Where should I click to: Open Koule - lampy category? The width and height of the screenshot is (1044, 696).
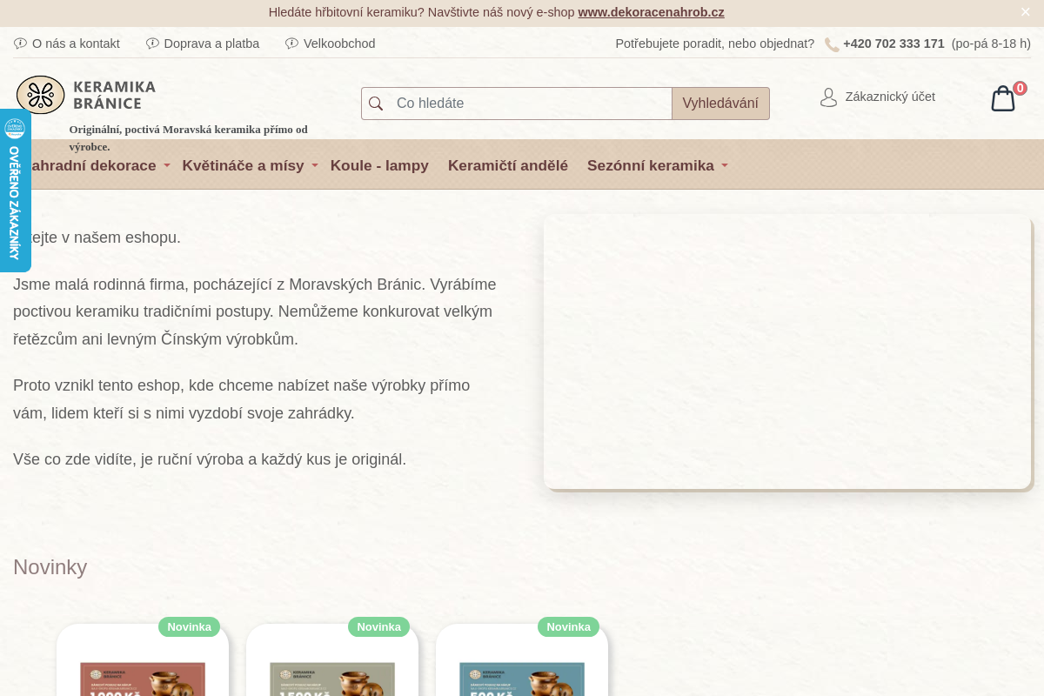[379, 165]
